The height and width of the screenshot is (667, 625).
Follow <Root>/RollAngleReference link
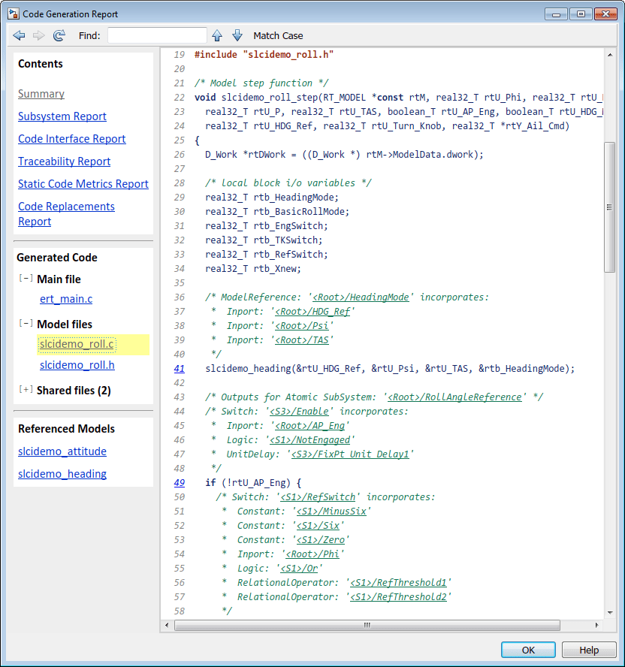tap(454, 397)
